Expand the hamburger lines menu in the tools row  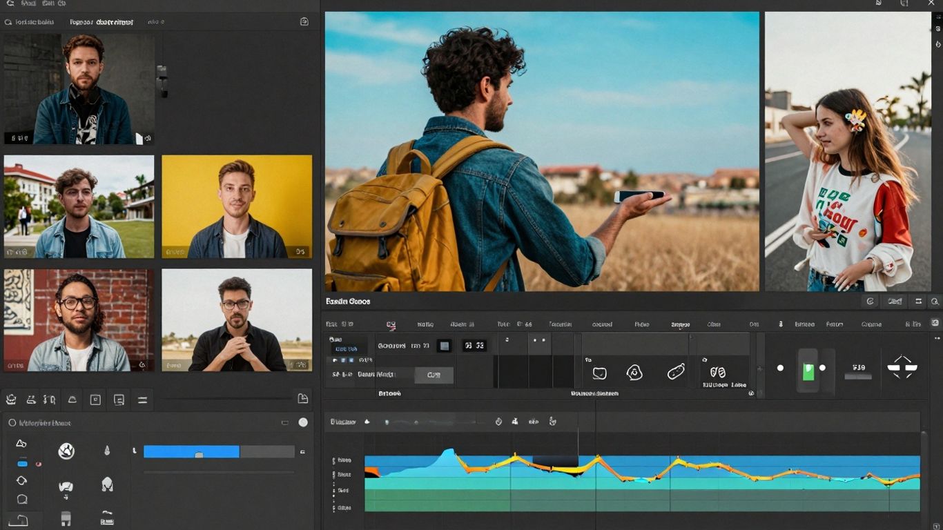[x=143, y=400]
